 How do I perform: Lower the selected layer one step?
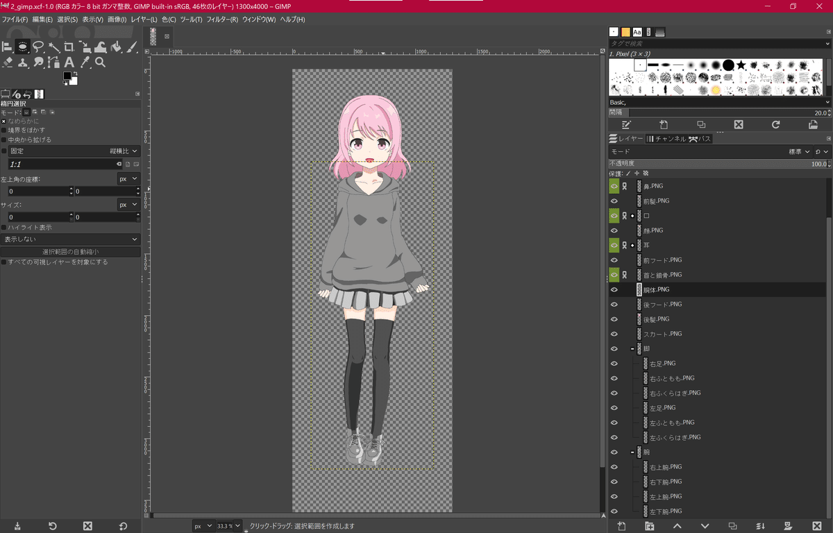pyautogui.click(x=705, y=526)
